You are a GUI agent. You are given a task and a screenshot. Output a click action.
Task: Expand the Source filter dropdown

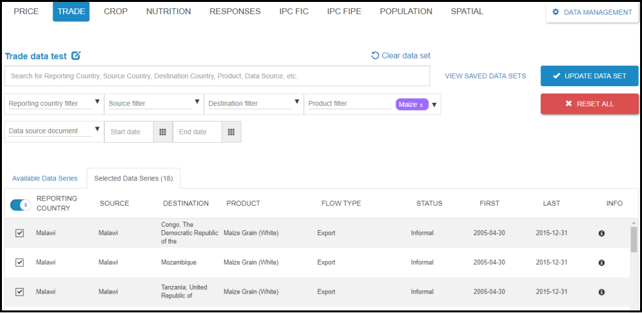tap(197, 102)
